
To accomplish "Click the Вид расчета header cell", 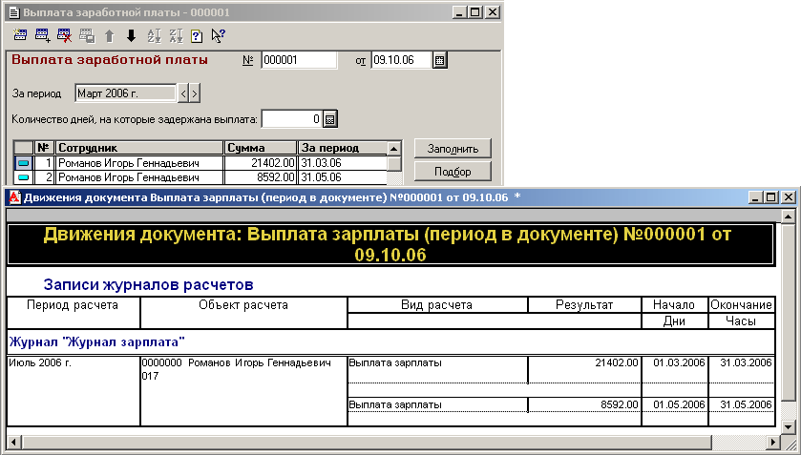I will pyautogui.click(x=437, y=305).
